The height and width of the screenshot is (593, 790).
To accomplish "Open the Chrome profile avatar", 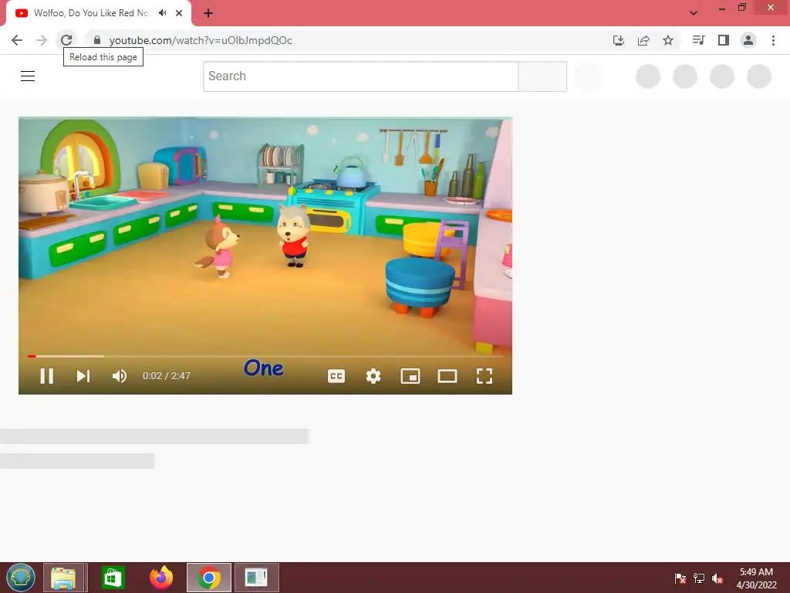I will point(748,40).
